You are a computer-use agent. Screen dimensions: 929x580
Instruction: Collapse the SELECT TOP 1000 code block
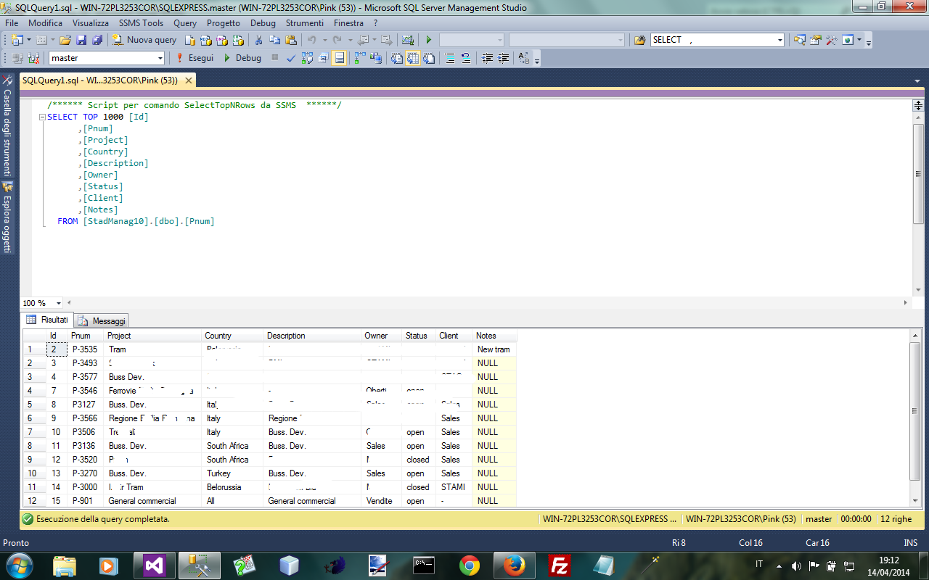(42, 117)
